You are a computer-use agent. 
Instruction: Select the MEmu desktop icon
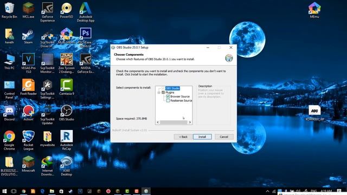[314, 10]
